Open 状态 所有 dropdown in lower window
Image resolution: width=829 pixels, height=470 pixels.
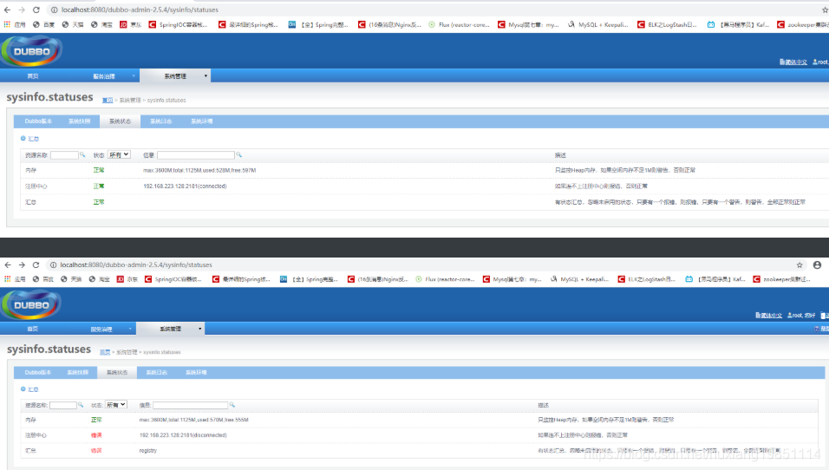pyautogui.click(x=116, y=405)
